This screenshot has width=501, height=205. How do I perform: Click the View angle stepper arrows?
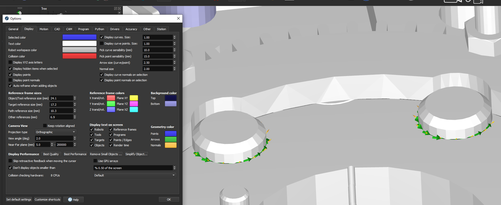point(75,138)
